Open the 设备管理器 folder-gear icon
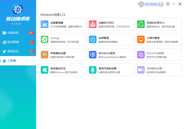This screenshot has height=129, width=184. [x=44, y=24]
